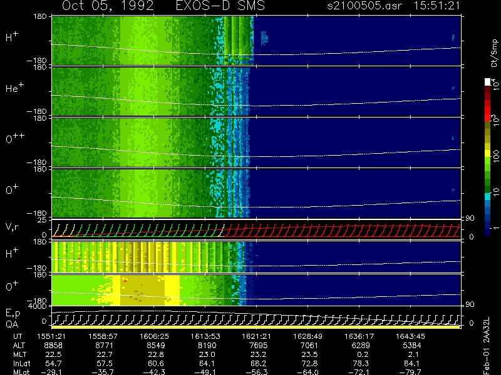Screen dimensions: 501x375
Task: Click the colorbar tick label 100
Action: 496,157
